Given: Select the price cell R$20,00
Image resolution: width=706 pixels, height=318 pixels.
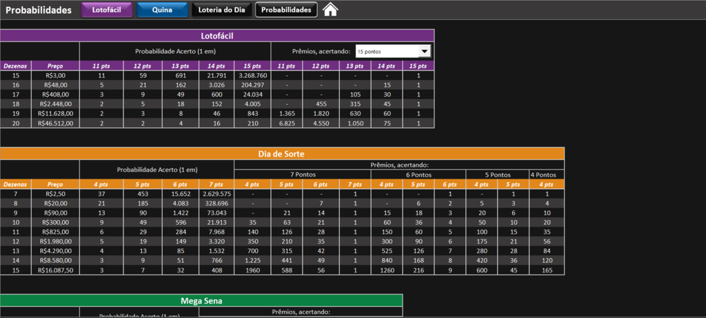Looking at the screenshot, I should pyautogui.click(x=56, y=203).
